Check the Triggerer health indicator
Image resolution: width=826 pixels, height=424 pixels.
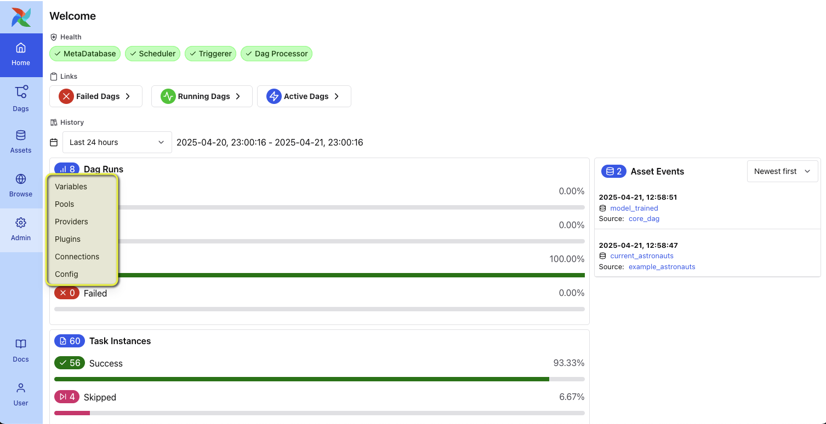click(210, 54)
